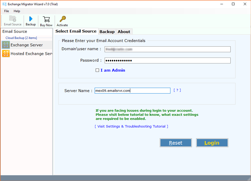This screenshot has height=181, width=251.
Task: Focus the Domain\user name field
Action: point(168,49)
